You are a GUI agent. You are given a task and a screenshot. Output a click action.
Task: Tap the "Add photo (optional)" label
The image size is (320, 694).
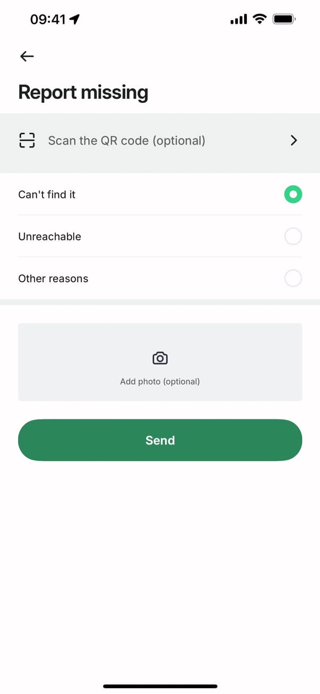(160, 382)
